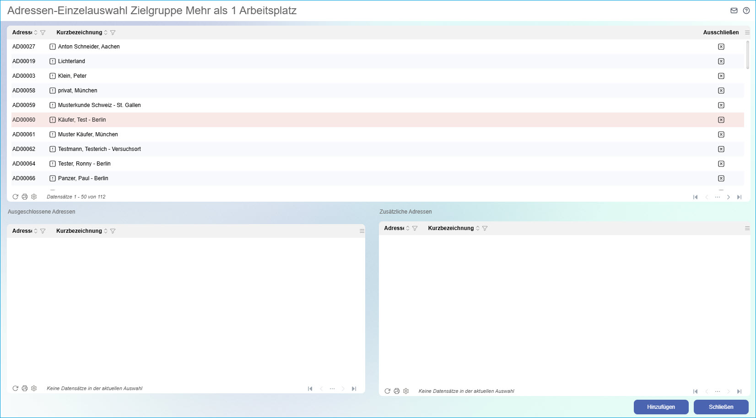
Task: Open info icon for Käufer, Test - Berlin
Action: point(53,120)
